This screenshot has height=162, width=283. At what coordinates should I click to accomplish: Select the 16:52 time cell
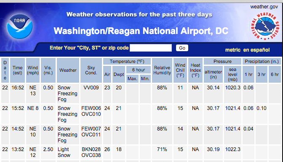[x=18, y=88]
